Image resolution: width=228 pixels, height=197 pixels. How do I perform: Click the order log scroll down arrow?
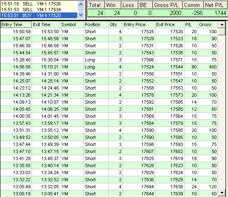pos(81,15)
